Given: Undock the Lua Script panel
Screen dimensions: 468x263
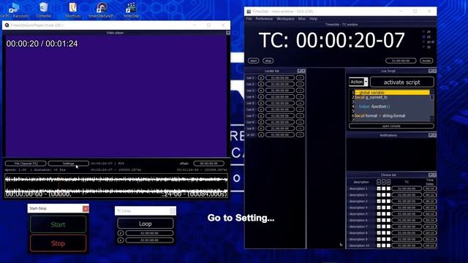Looking at the screenshot, I should (431, 71).
